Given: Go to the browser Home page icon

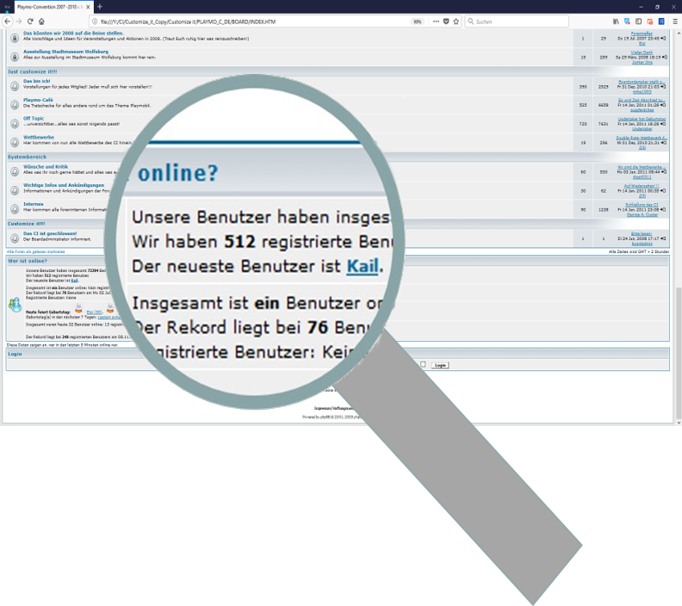Looking at the screenshot, I should [x=42, y=21].
